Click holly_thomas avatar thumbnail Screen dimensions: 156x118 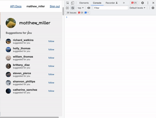(8, 50)
